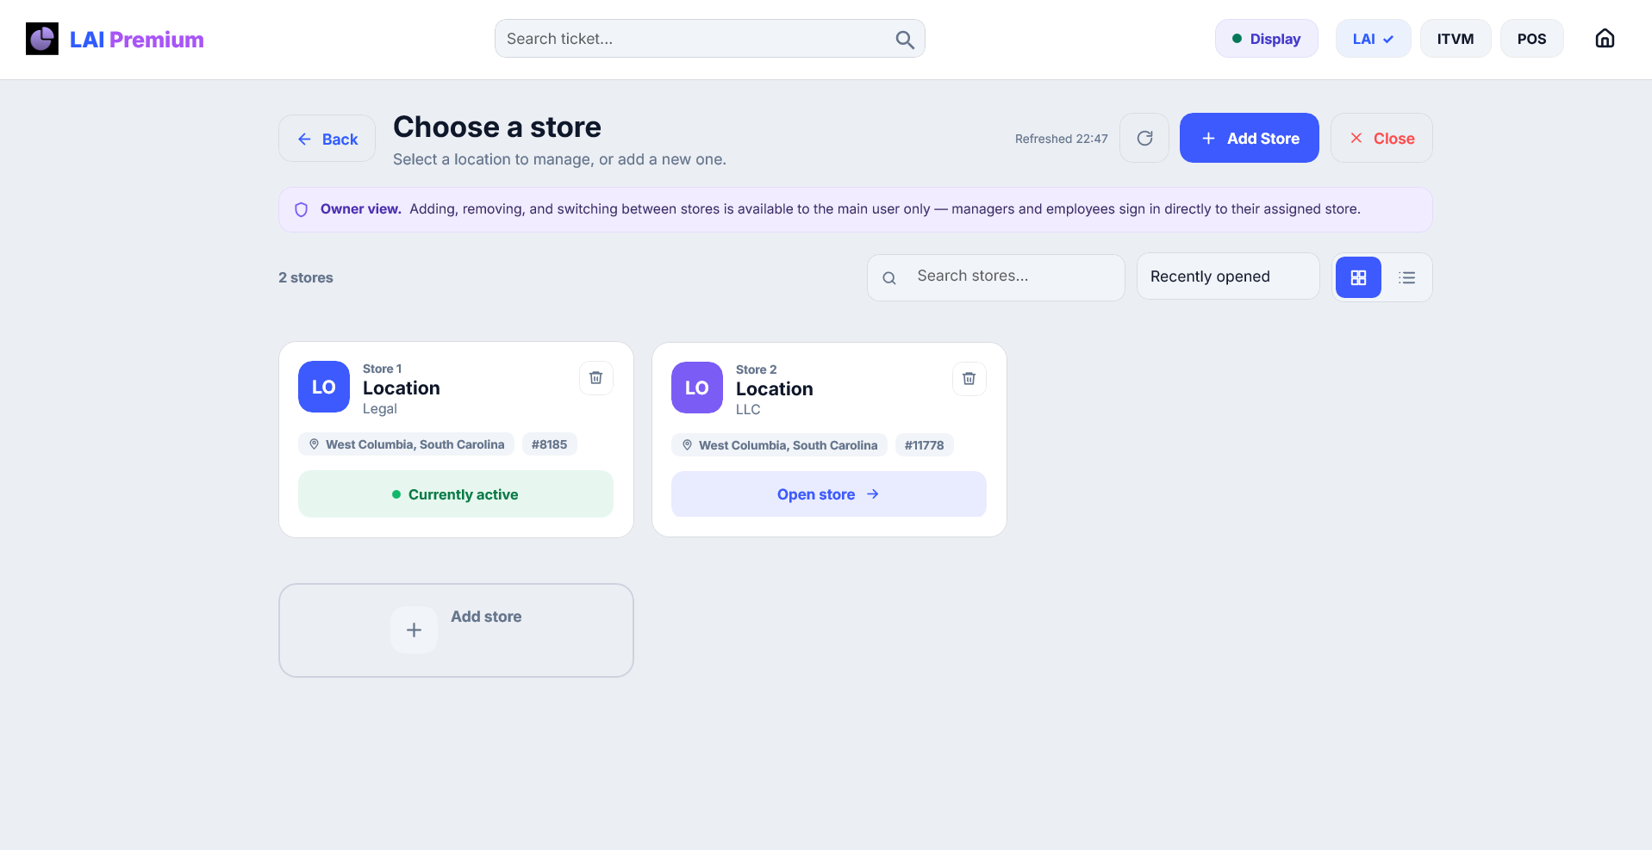Click the Owner view. bold text
This screenshot has width=1652, height=850.
pos(361,209)
